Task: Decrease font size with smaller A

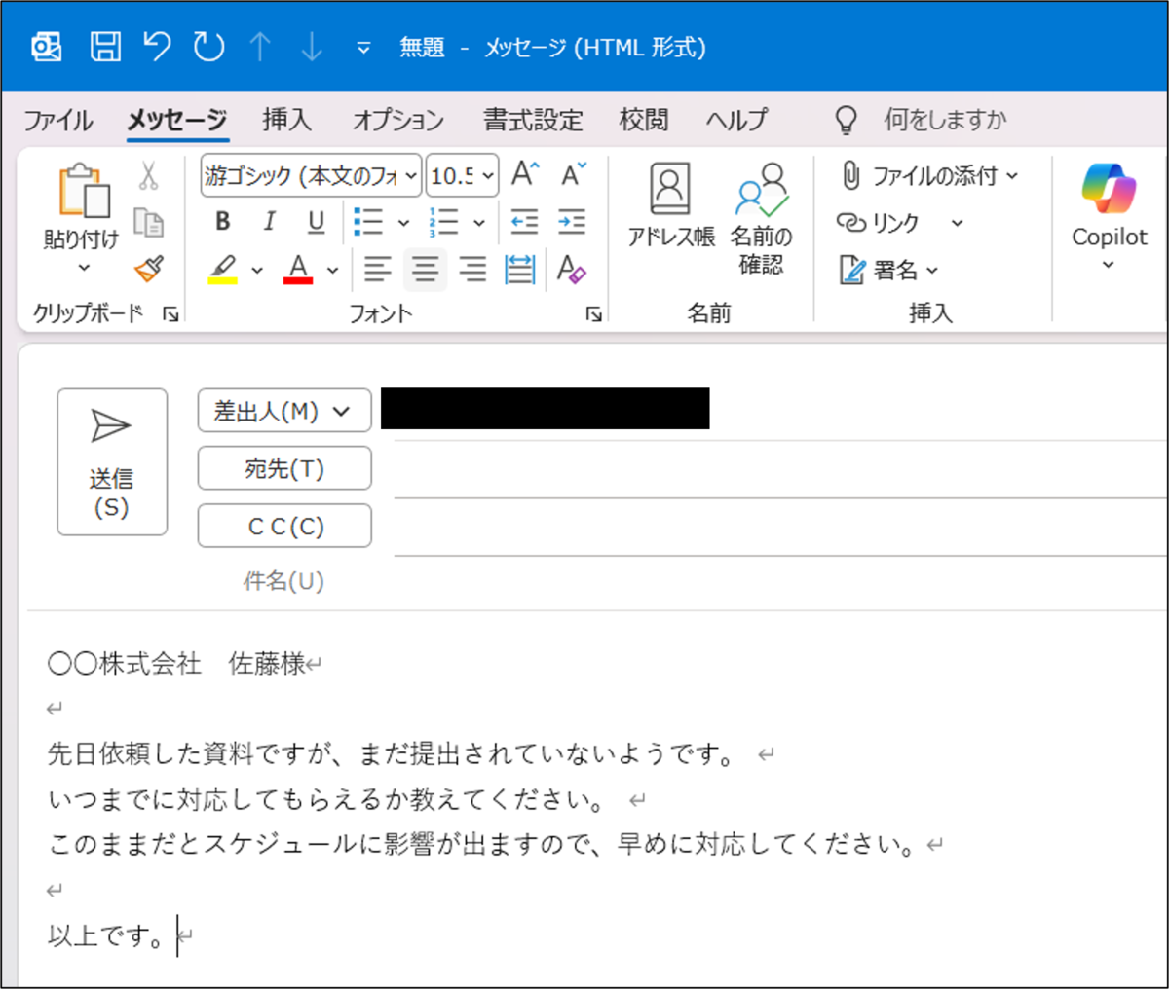Action: pos(573,174)
